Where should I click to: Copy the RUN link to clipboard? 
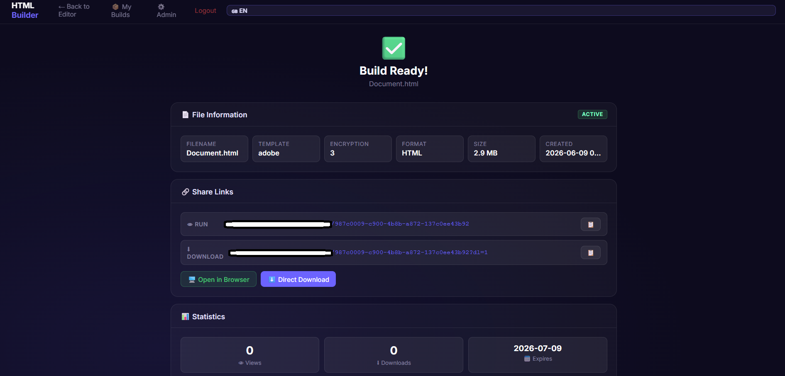[x=591, y=224]
